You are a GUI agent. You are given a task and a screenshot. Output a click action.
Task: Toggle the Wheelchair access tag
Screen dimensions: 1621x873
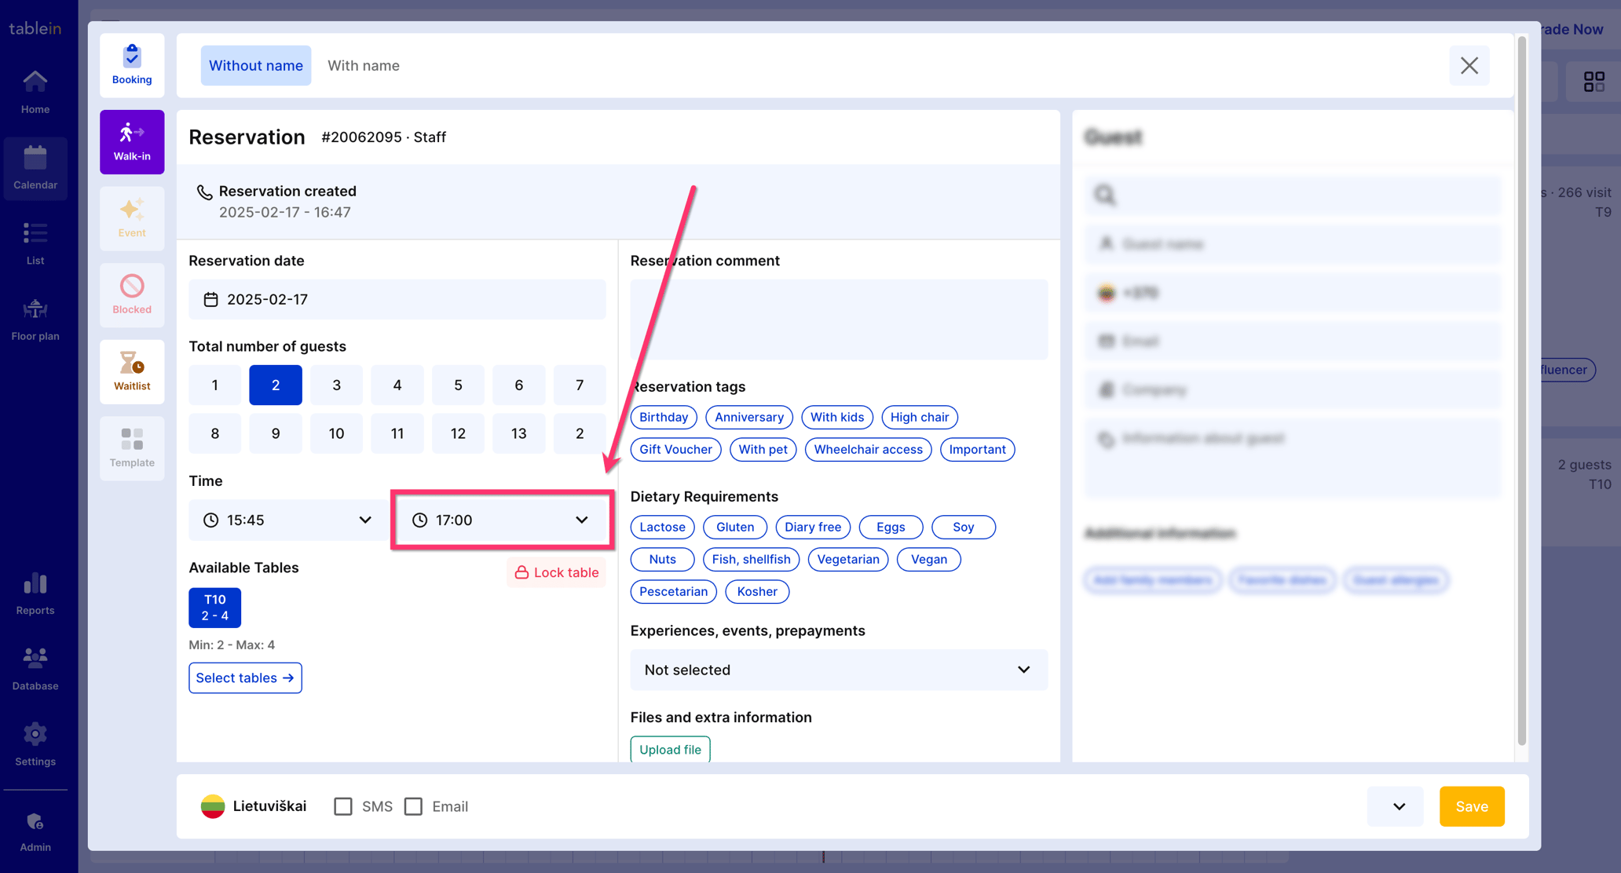pyautogui.click(x=868, y=449)
